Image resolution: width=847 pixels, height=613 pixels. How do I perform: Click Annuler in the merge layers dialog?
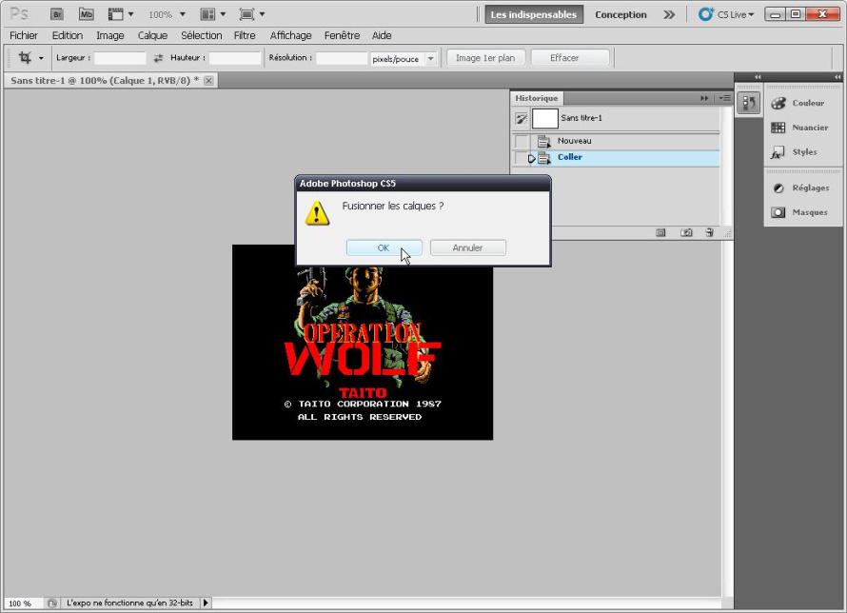468,247
